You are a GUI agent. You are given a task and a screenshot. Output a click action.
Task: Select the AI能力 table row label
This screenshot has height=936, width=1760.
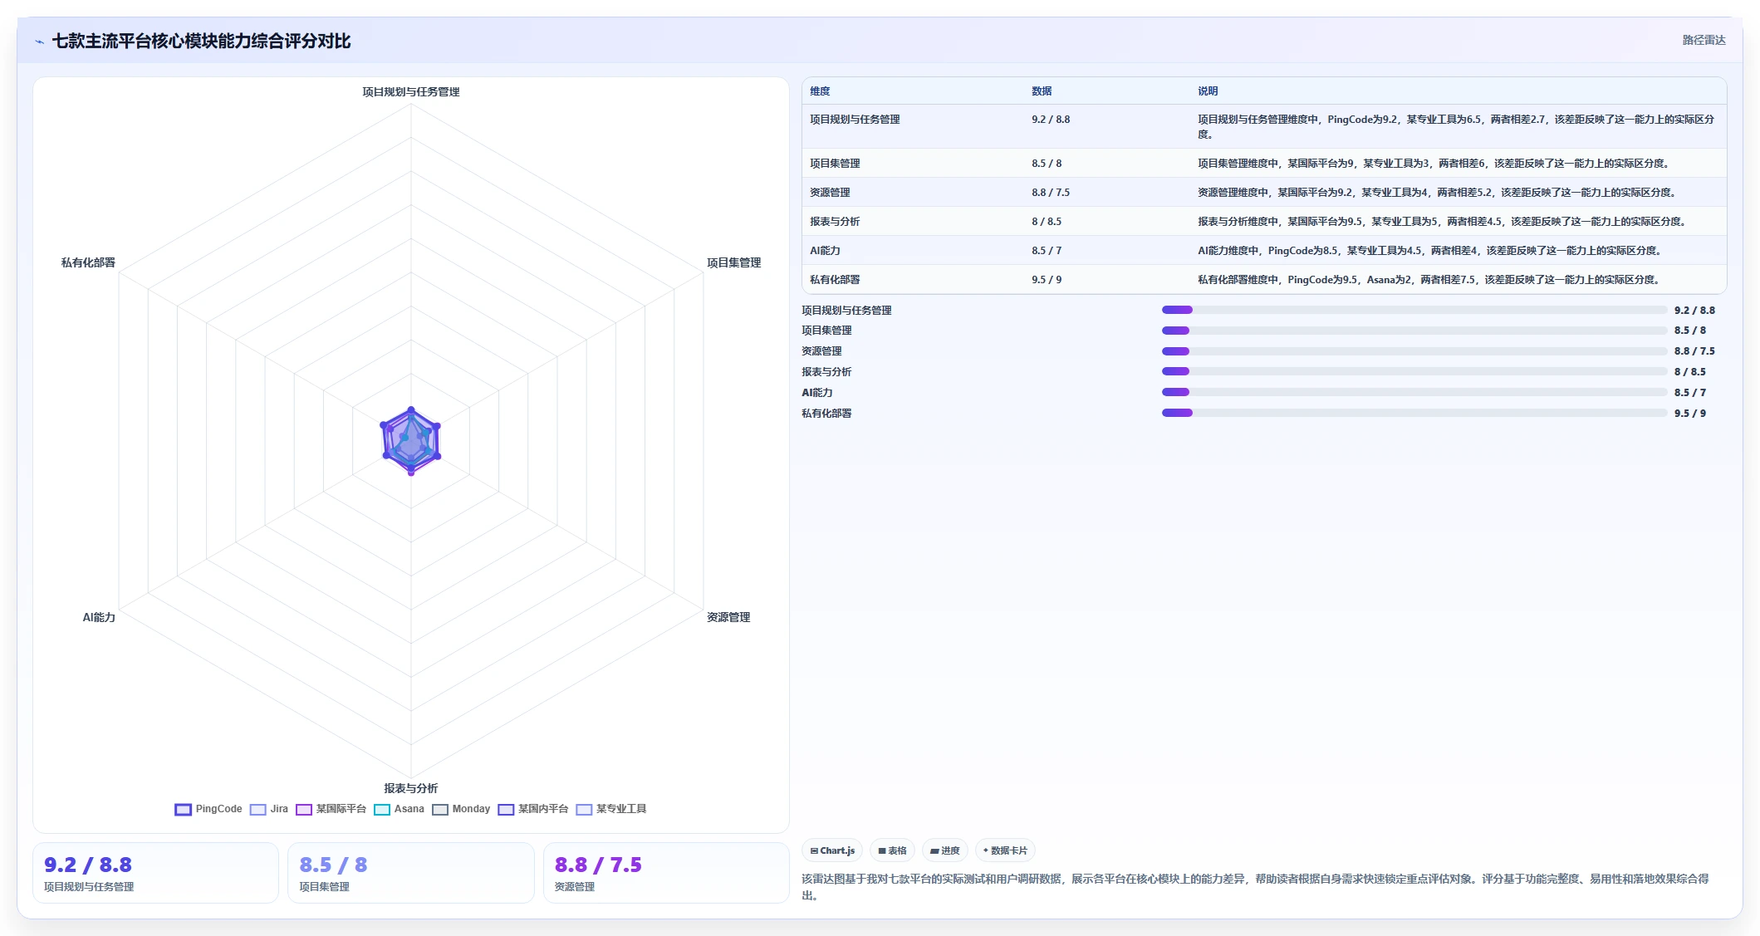(x=825, y=251)
